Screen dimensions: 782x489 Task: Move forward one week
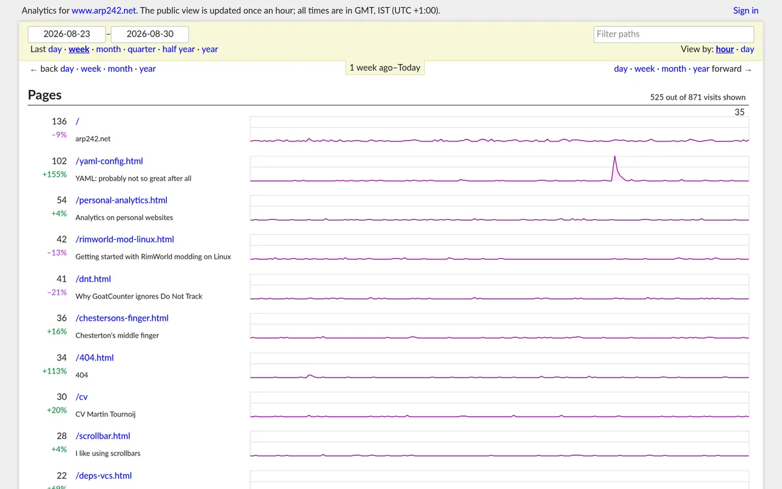644,68
